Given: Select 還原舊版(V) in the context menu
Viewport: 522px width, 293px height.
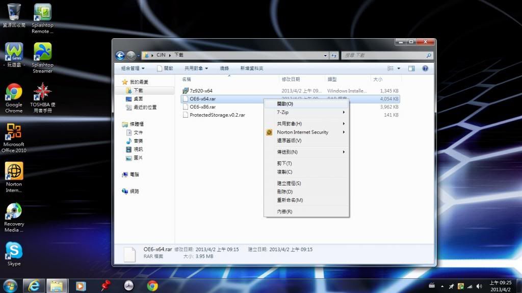Looking at the screenshot, I should pos(306,141).
